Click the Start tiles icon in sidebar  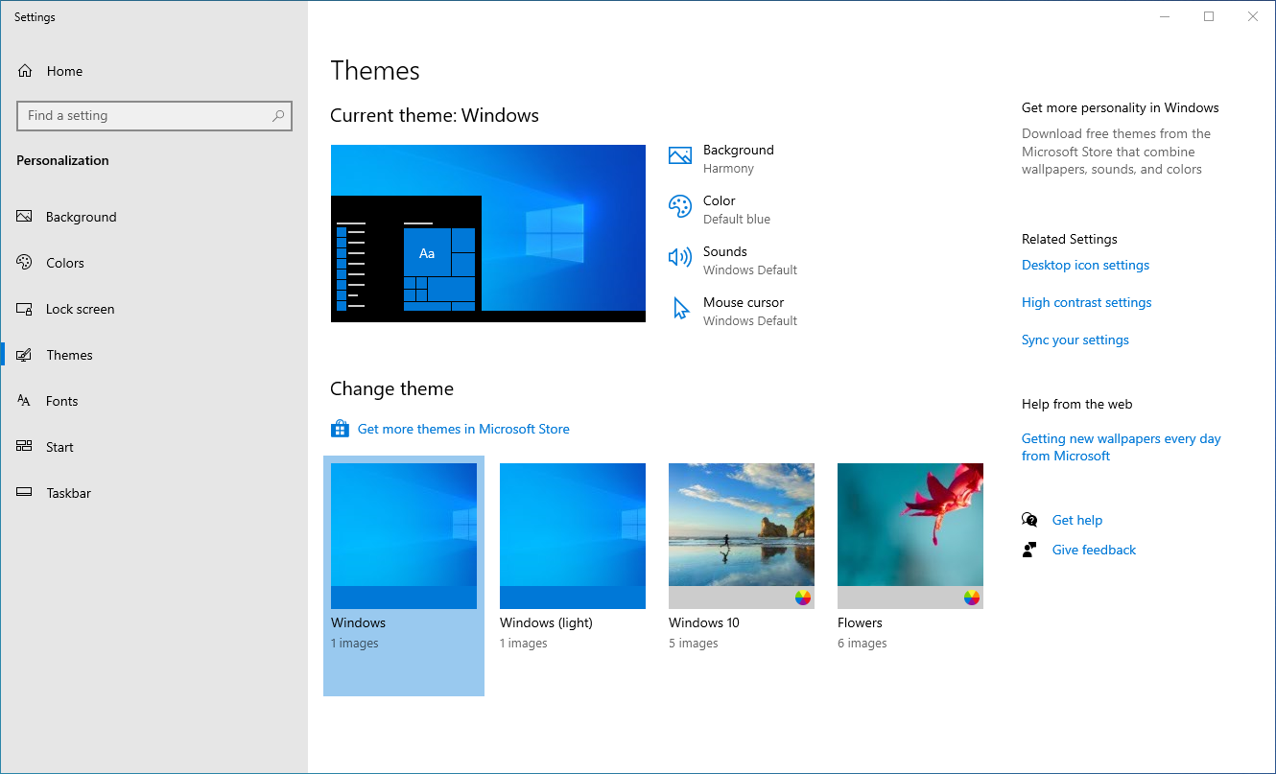coord(25,447)
